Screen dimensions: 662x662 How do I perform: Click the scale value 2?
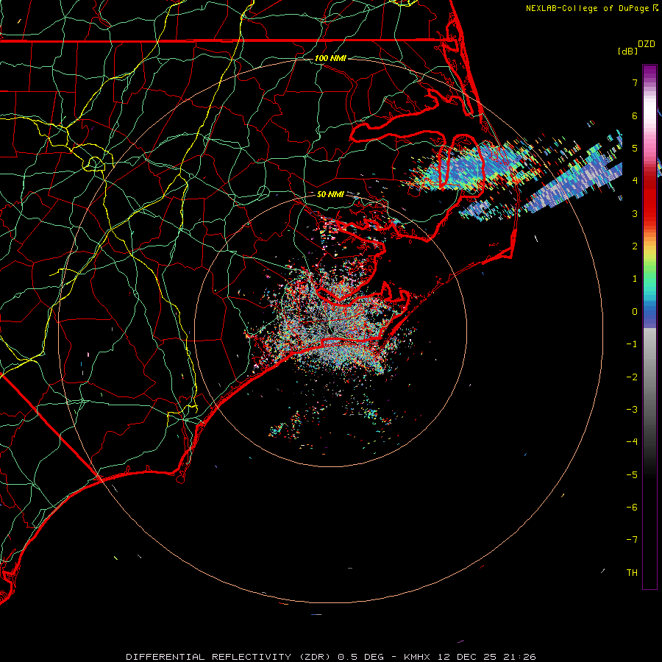tap(635, 246)
